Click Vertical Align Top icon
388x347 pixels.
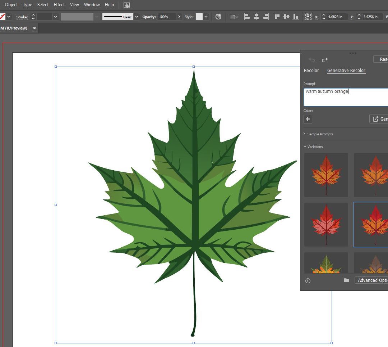pyautogui.click(x=277, y=17)
